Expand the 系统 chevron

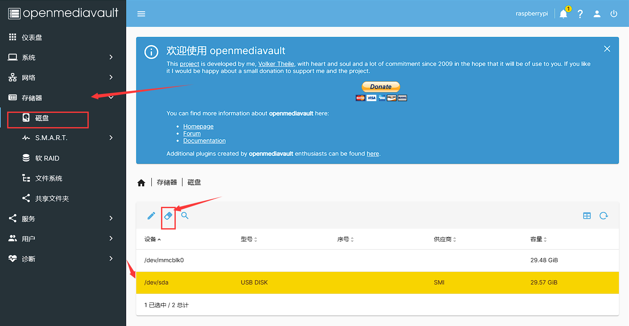pyautogui.click(x=111, y=57)
